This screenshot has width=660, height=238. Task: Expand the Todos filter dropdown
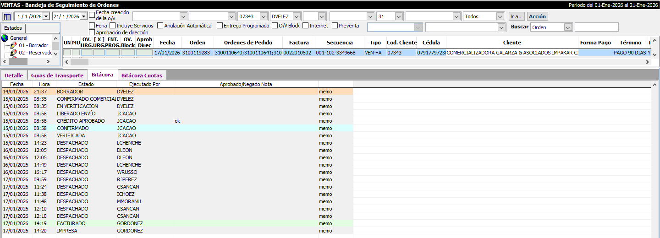tap(500, 16)
